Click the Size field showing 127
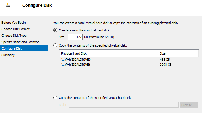The image size is (202, 113). (x=75, y=37)
